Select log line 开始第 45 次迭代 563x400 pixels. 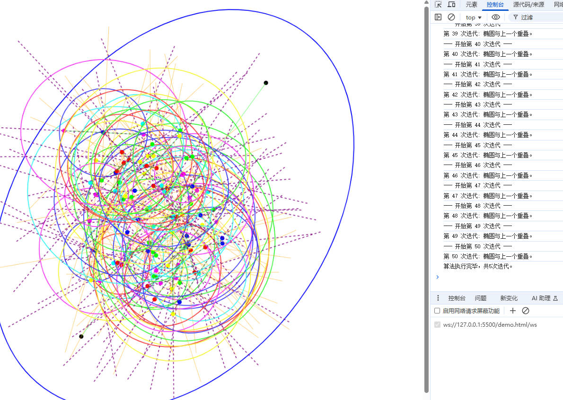(478, 145)
